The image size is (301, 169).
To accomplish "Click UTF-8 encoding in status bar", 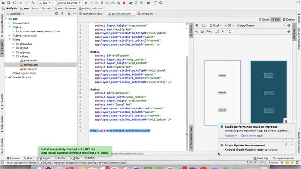I will 262,162.
